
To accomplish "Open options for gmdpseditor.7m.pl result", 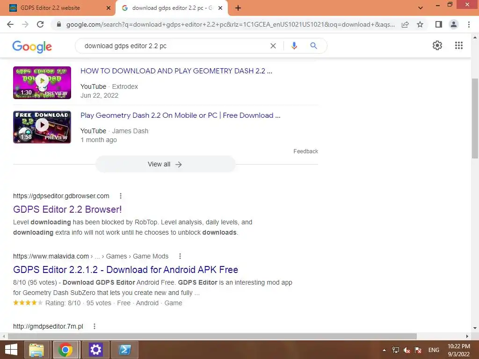I will (94, 326).
